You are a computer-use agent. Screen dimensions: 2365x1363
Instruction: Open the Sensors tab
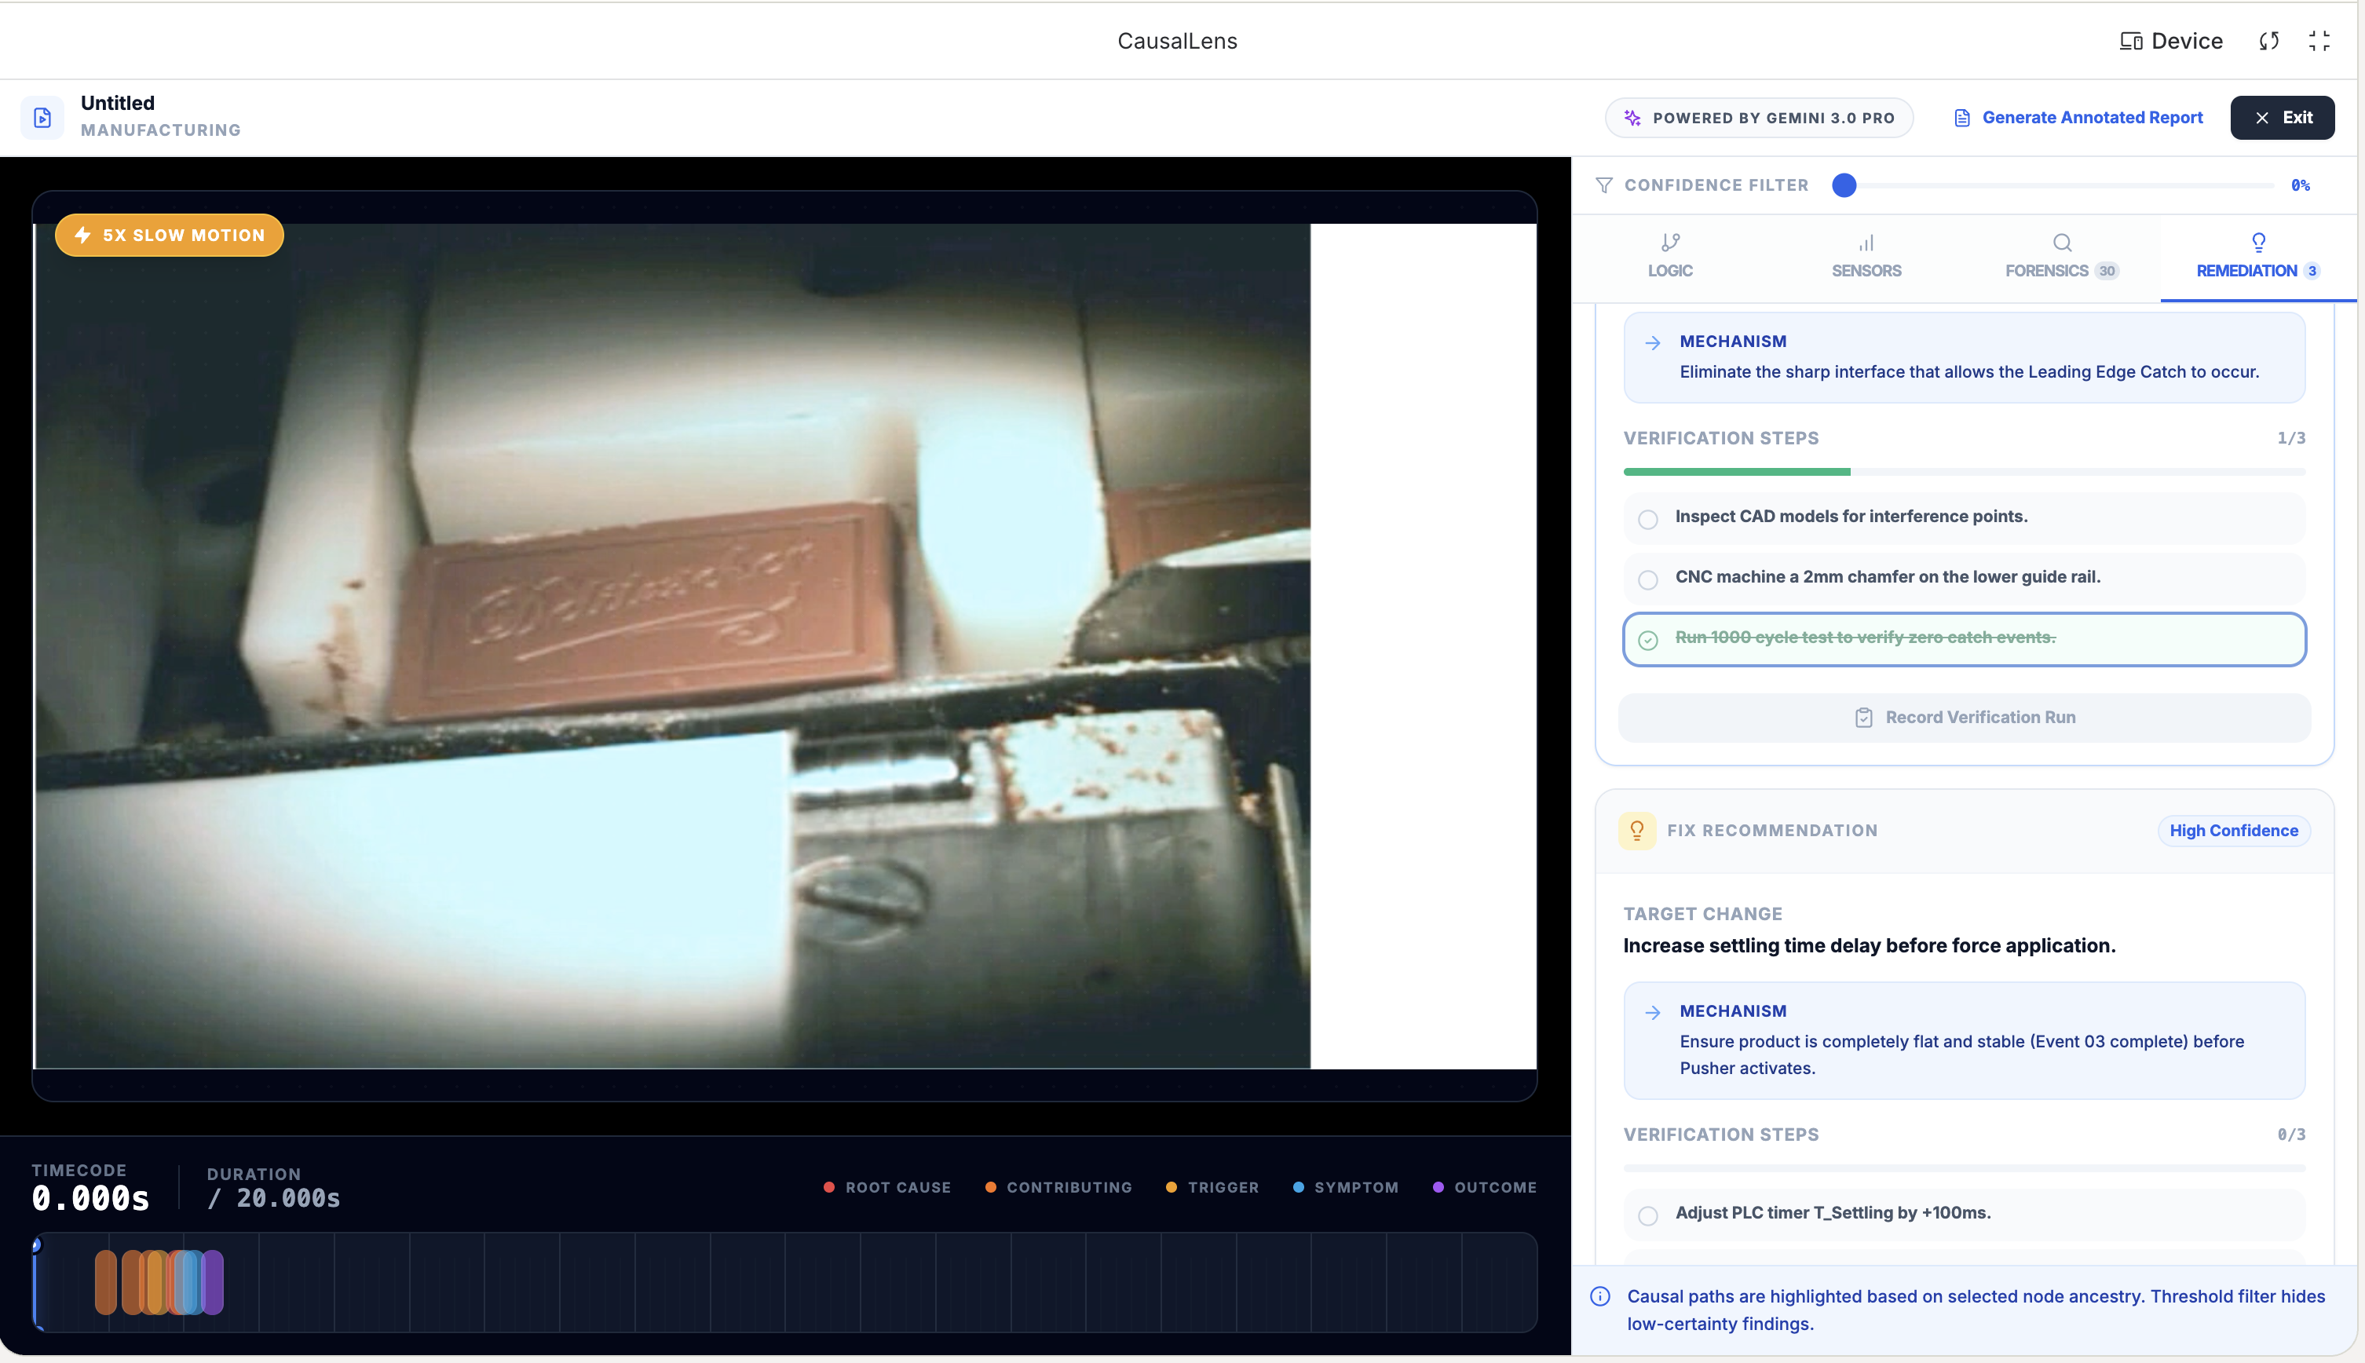point(1866,257)
